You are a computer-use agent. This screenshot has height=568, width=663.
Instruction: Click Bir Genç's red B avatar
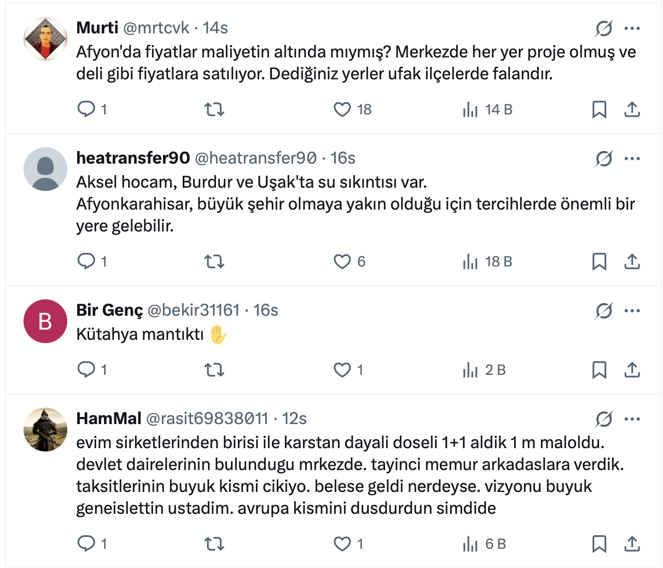click(x=45, y=321)
